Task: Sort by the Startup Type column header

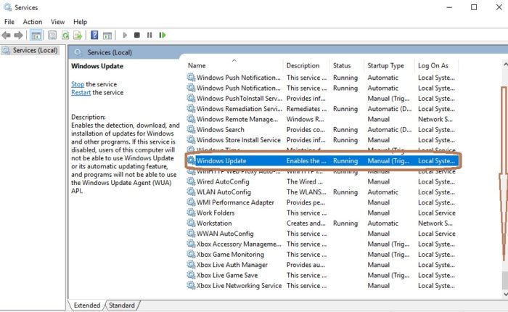Action: pos(386,66)
